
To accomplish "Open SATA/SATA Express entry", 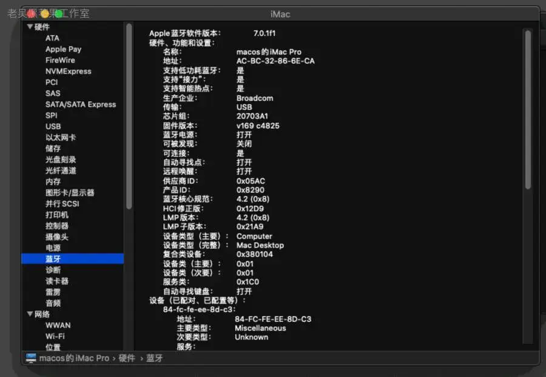I will coord(81,104).
